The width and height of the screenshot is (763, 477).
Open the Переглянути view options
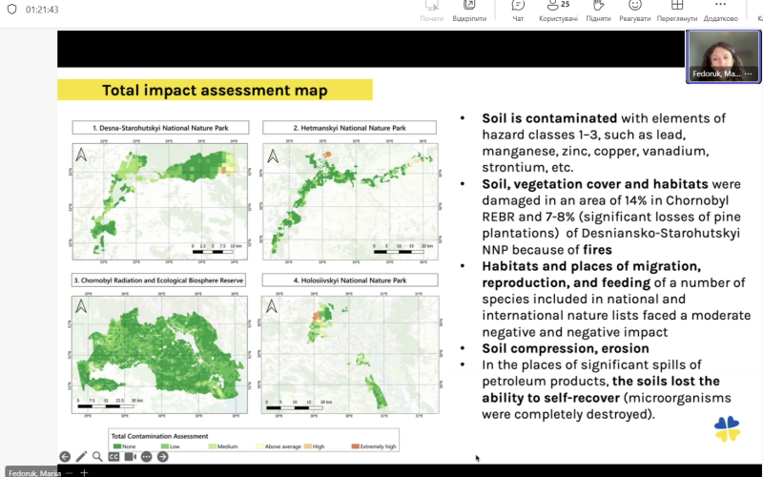(676, 10)
